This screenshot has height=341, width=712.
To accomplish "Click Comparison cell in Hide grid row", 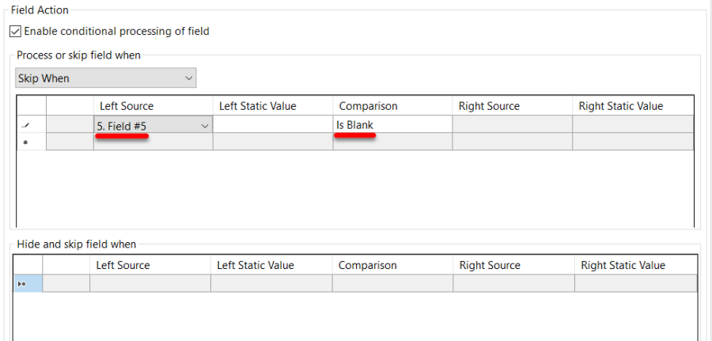I will pos(392,283).
